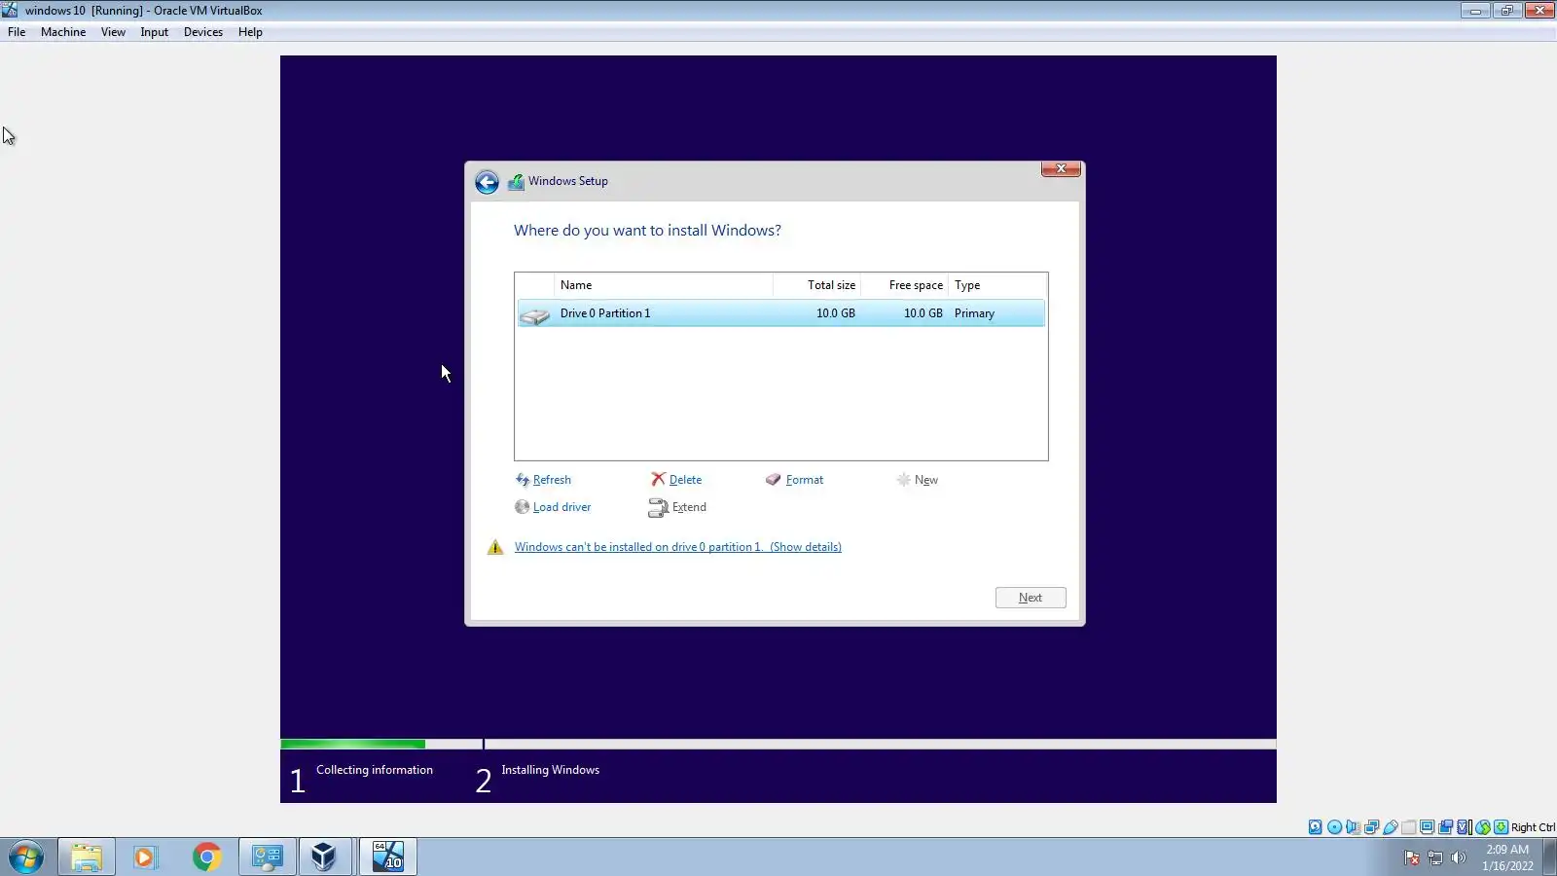Image resolution: width=1557 pixels, height=876 pixels.
Task: Click the blue back arrow in Windows Setup
Action: pos(487,182)
